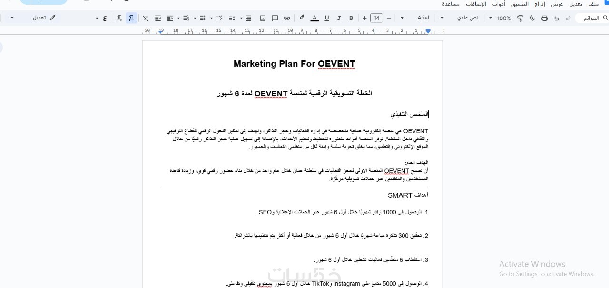Image resolution: width=609 pixels, height=288 pixels.
Task: Insert an image using the picture icon
Action: (x=263, y=18)
